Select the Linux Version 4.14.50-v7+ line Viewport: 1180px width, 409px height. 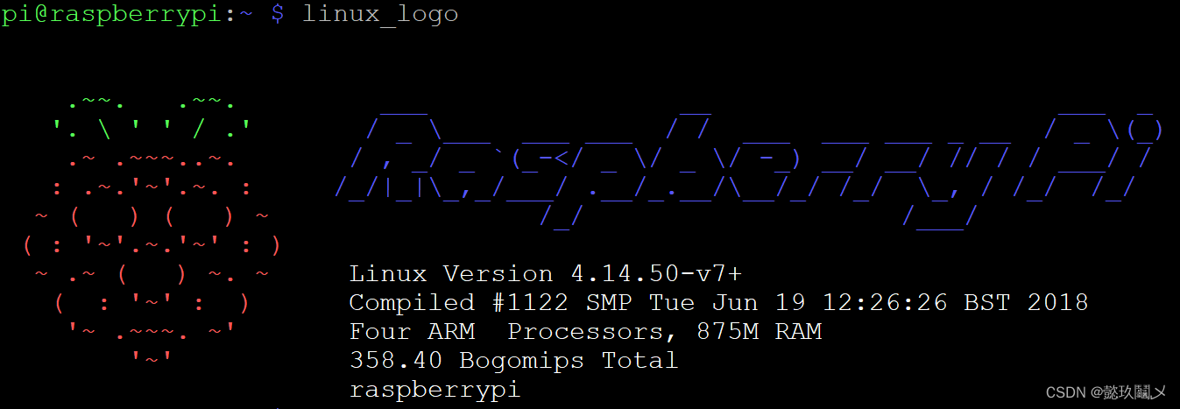point(546,273)
